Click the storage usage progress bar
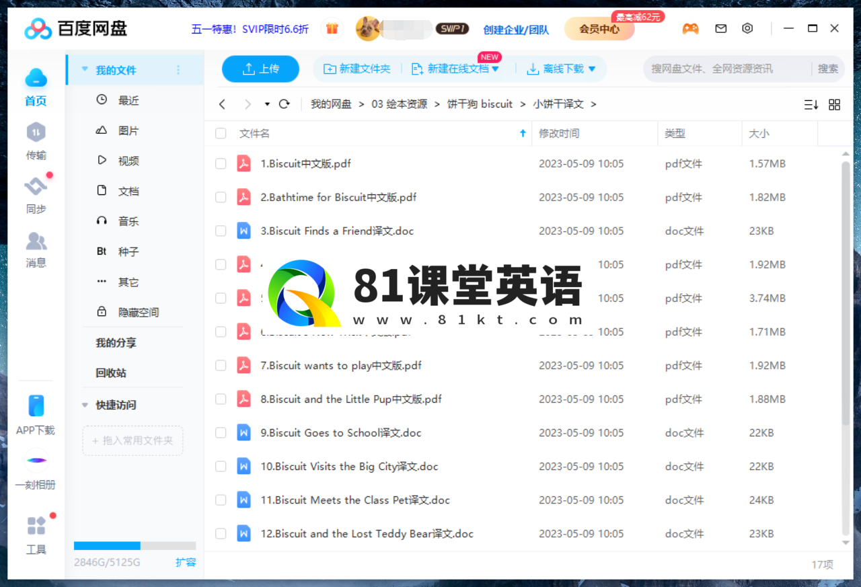 [135, 546]
